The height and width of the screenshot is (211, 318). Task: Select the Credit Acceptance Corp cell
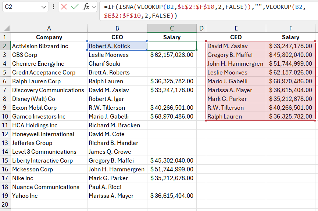49,72
